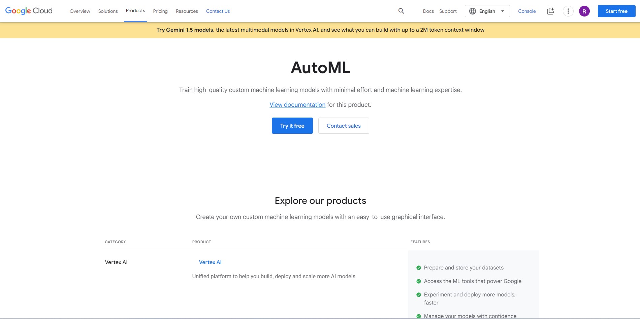Click the Google Cloud logo
Viewport: 640px width, 319px height.
point(29,11)
